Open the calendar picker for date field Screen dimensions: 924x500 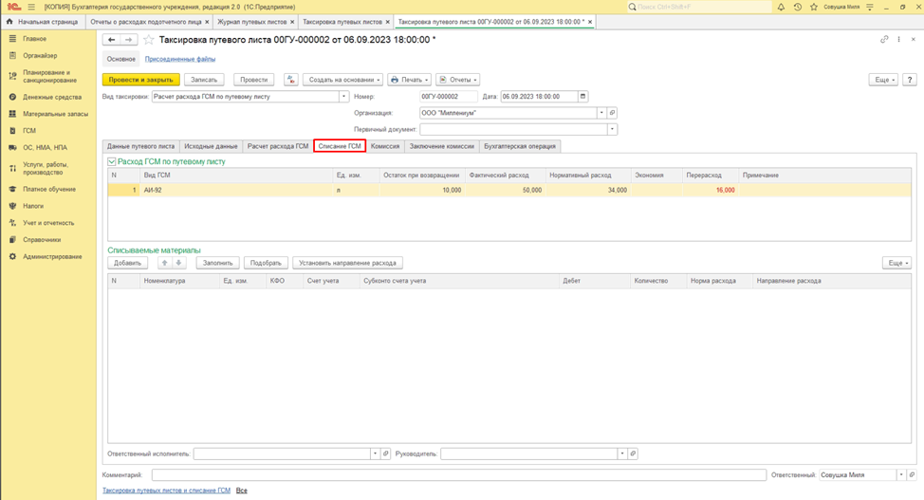[x=582, y=96]
